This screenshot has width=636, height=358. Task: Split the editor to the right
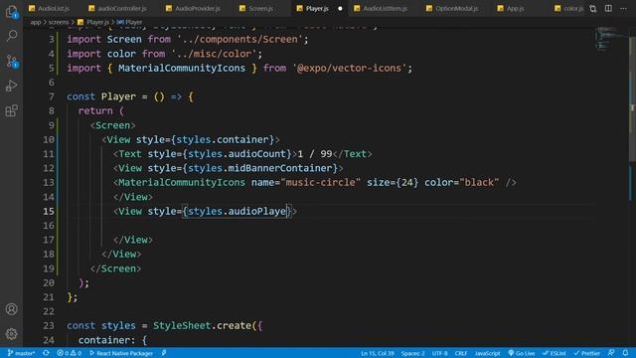[608, 9]
